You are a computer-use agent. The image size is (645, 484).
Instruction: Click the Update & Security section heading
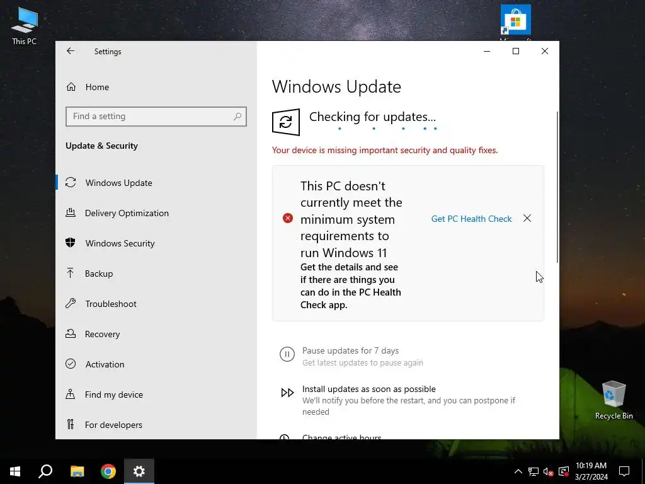point(101,146)
